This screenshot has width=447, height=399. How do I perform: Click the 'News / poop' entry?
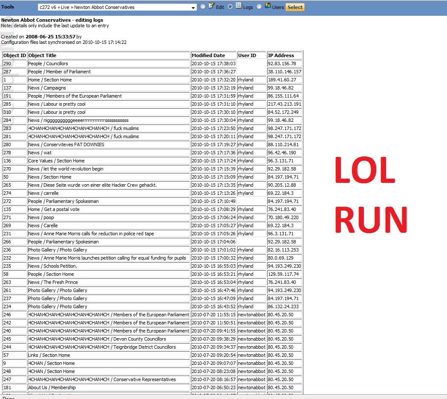coord(41,217)
